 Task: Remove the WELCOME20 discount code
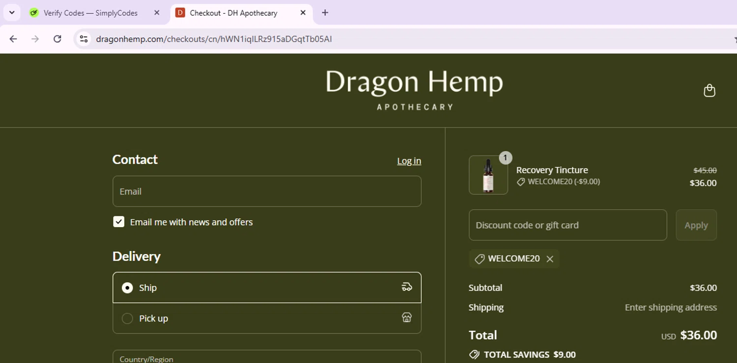coord(550,259)
